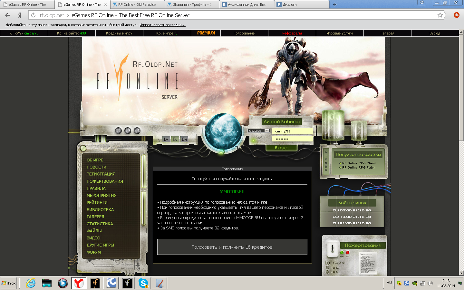Switch to the inactive eGames RF Online tab
464x290 pixels.
click(x=27, y=5)
